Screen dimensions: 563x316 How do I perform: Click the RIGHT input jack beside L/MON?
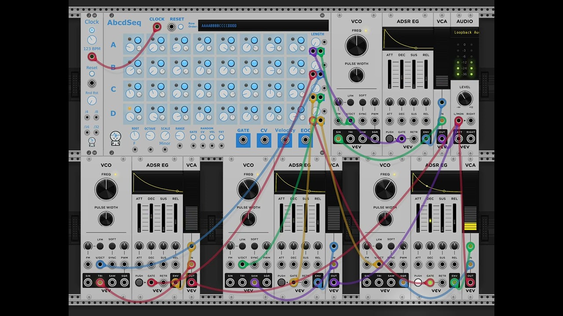[471, 120]
